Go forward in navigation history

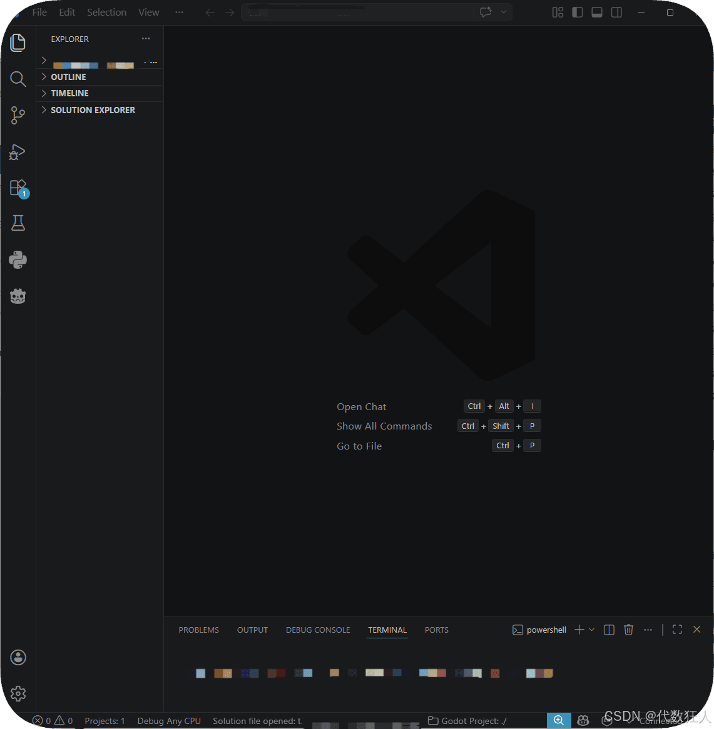pos(230,13)
